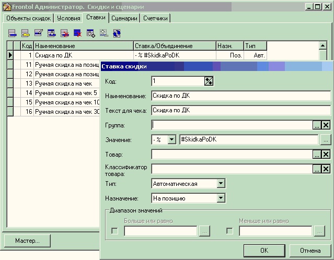334x260 pixels.
Task: Confirm dialog with OK button
Action: click(264, 251)
